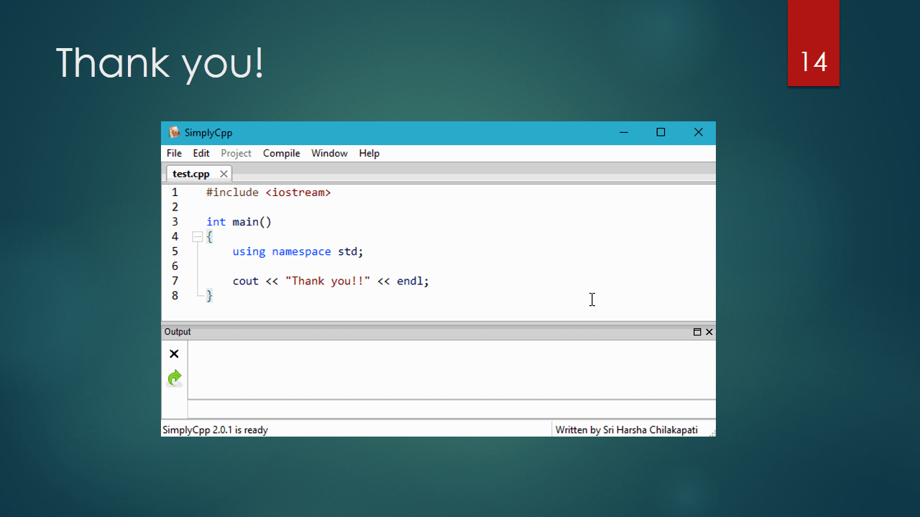Click the resize grip in status bar corner
The height and width of the screenshot is (517, 920).
tap(711, 432)
